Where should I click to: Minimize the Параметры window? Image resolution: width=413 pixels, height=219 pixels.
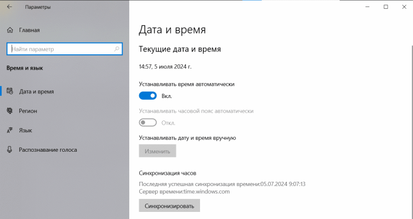point(368,7)
